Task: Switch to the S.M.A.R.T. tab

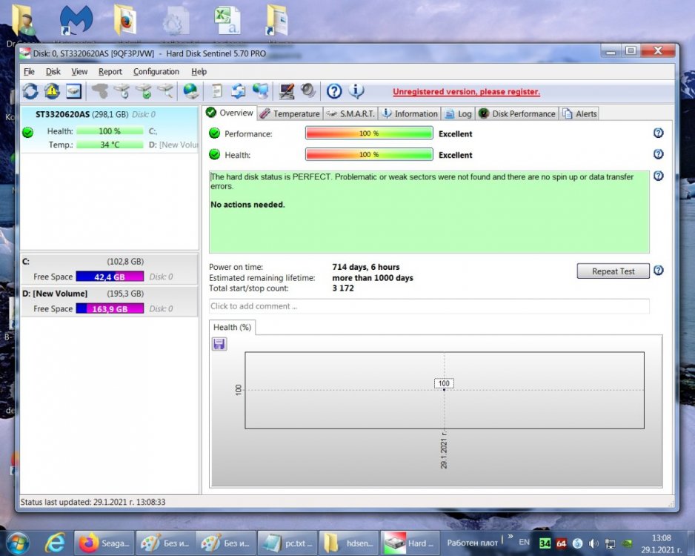Action: (x=350, y=113)
